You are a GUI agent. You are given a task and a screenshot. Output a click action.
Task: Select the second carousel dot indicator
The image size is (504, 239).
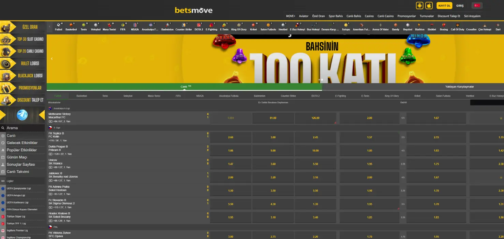coord(323,80)
